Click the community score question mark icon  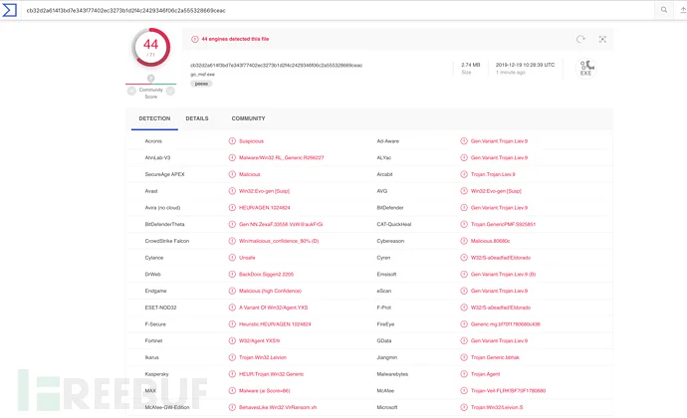pyautogui.click(x=150, y=78)
